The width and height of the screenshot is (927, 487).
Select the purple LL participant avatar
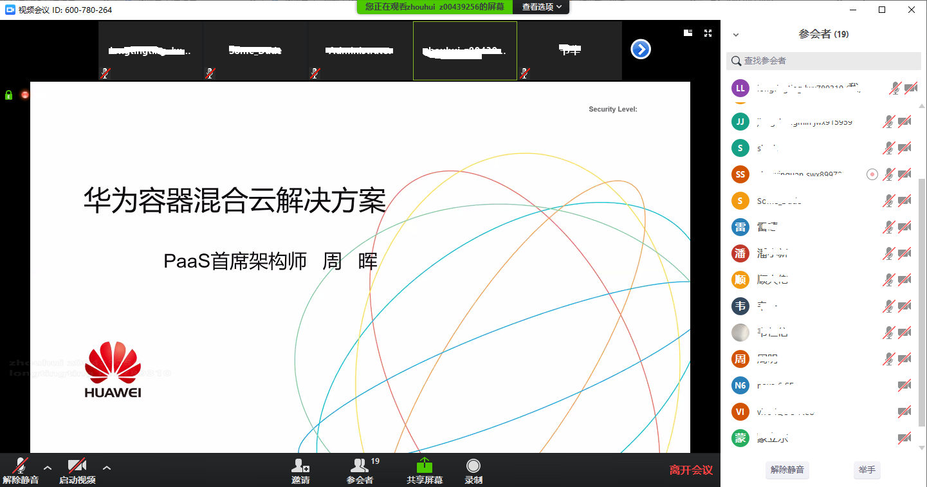[x=740, y=88]
